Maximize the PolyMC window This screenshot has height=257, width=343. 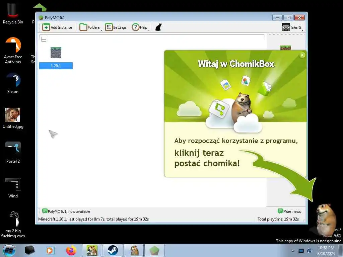(x=288, y=17)
